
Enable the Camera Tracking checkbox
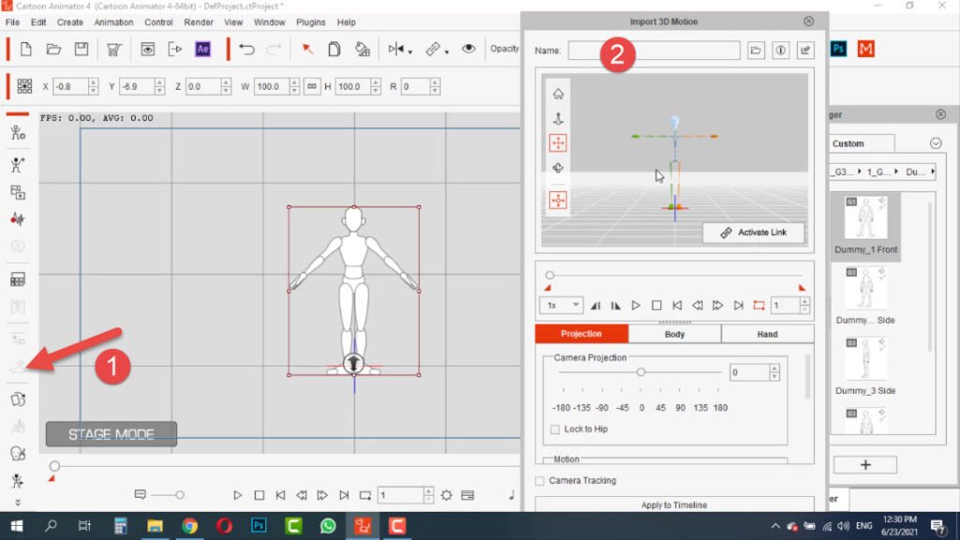[x=539, y=481]
